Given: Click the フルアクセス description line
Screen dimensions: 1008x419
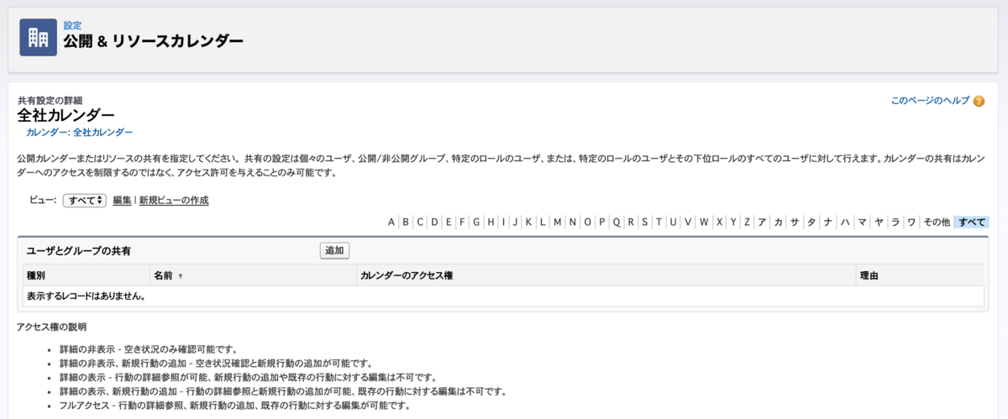Looking at the screenshot, I should click(x=234, y=406).
